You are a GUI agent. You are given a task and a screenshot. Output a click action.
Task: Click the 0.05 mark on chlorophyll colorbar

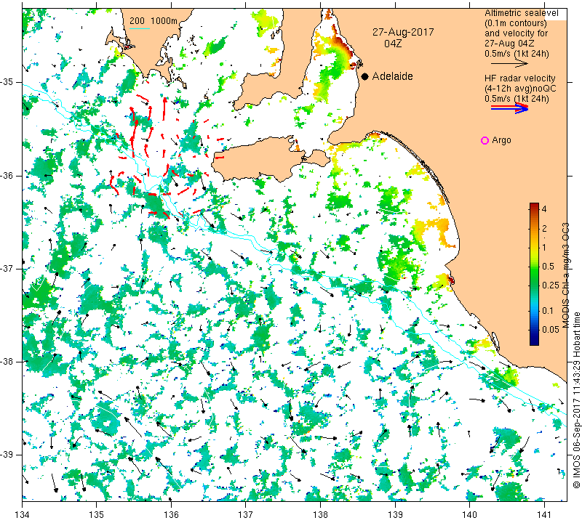tap(550, 330)
